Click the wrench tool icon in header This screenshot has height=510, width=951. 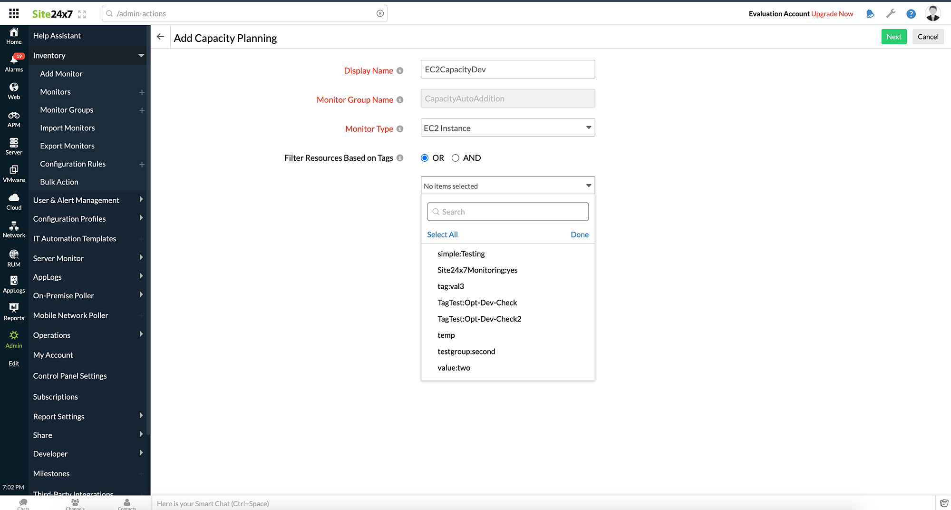point(891,14)
